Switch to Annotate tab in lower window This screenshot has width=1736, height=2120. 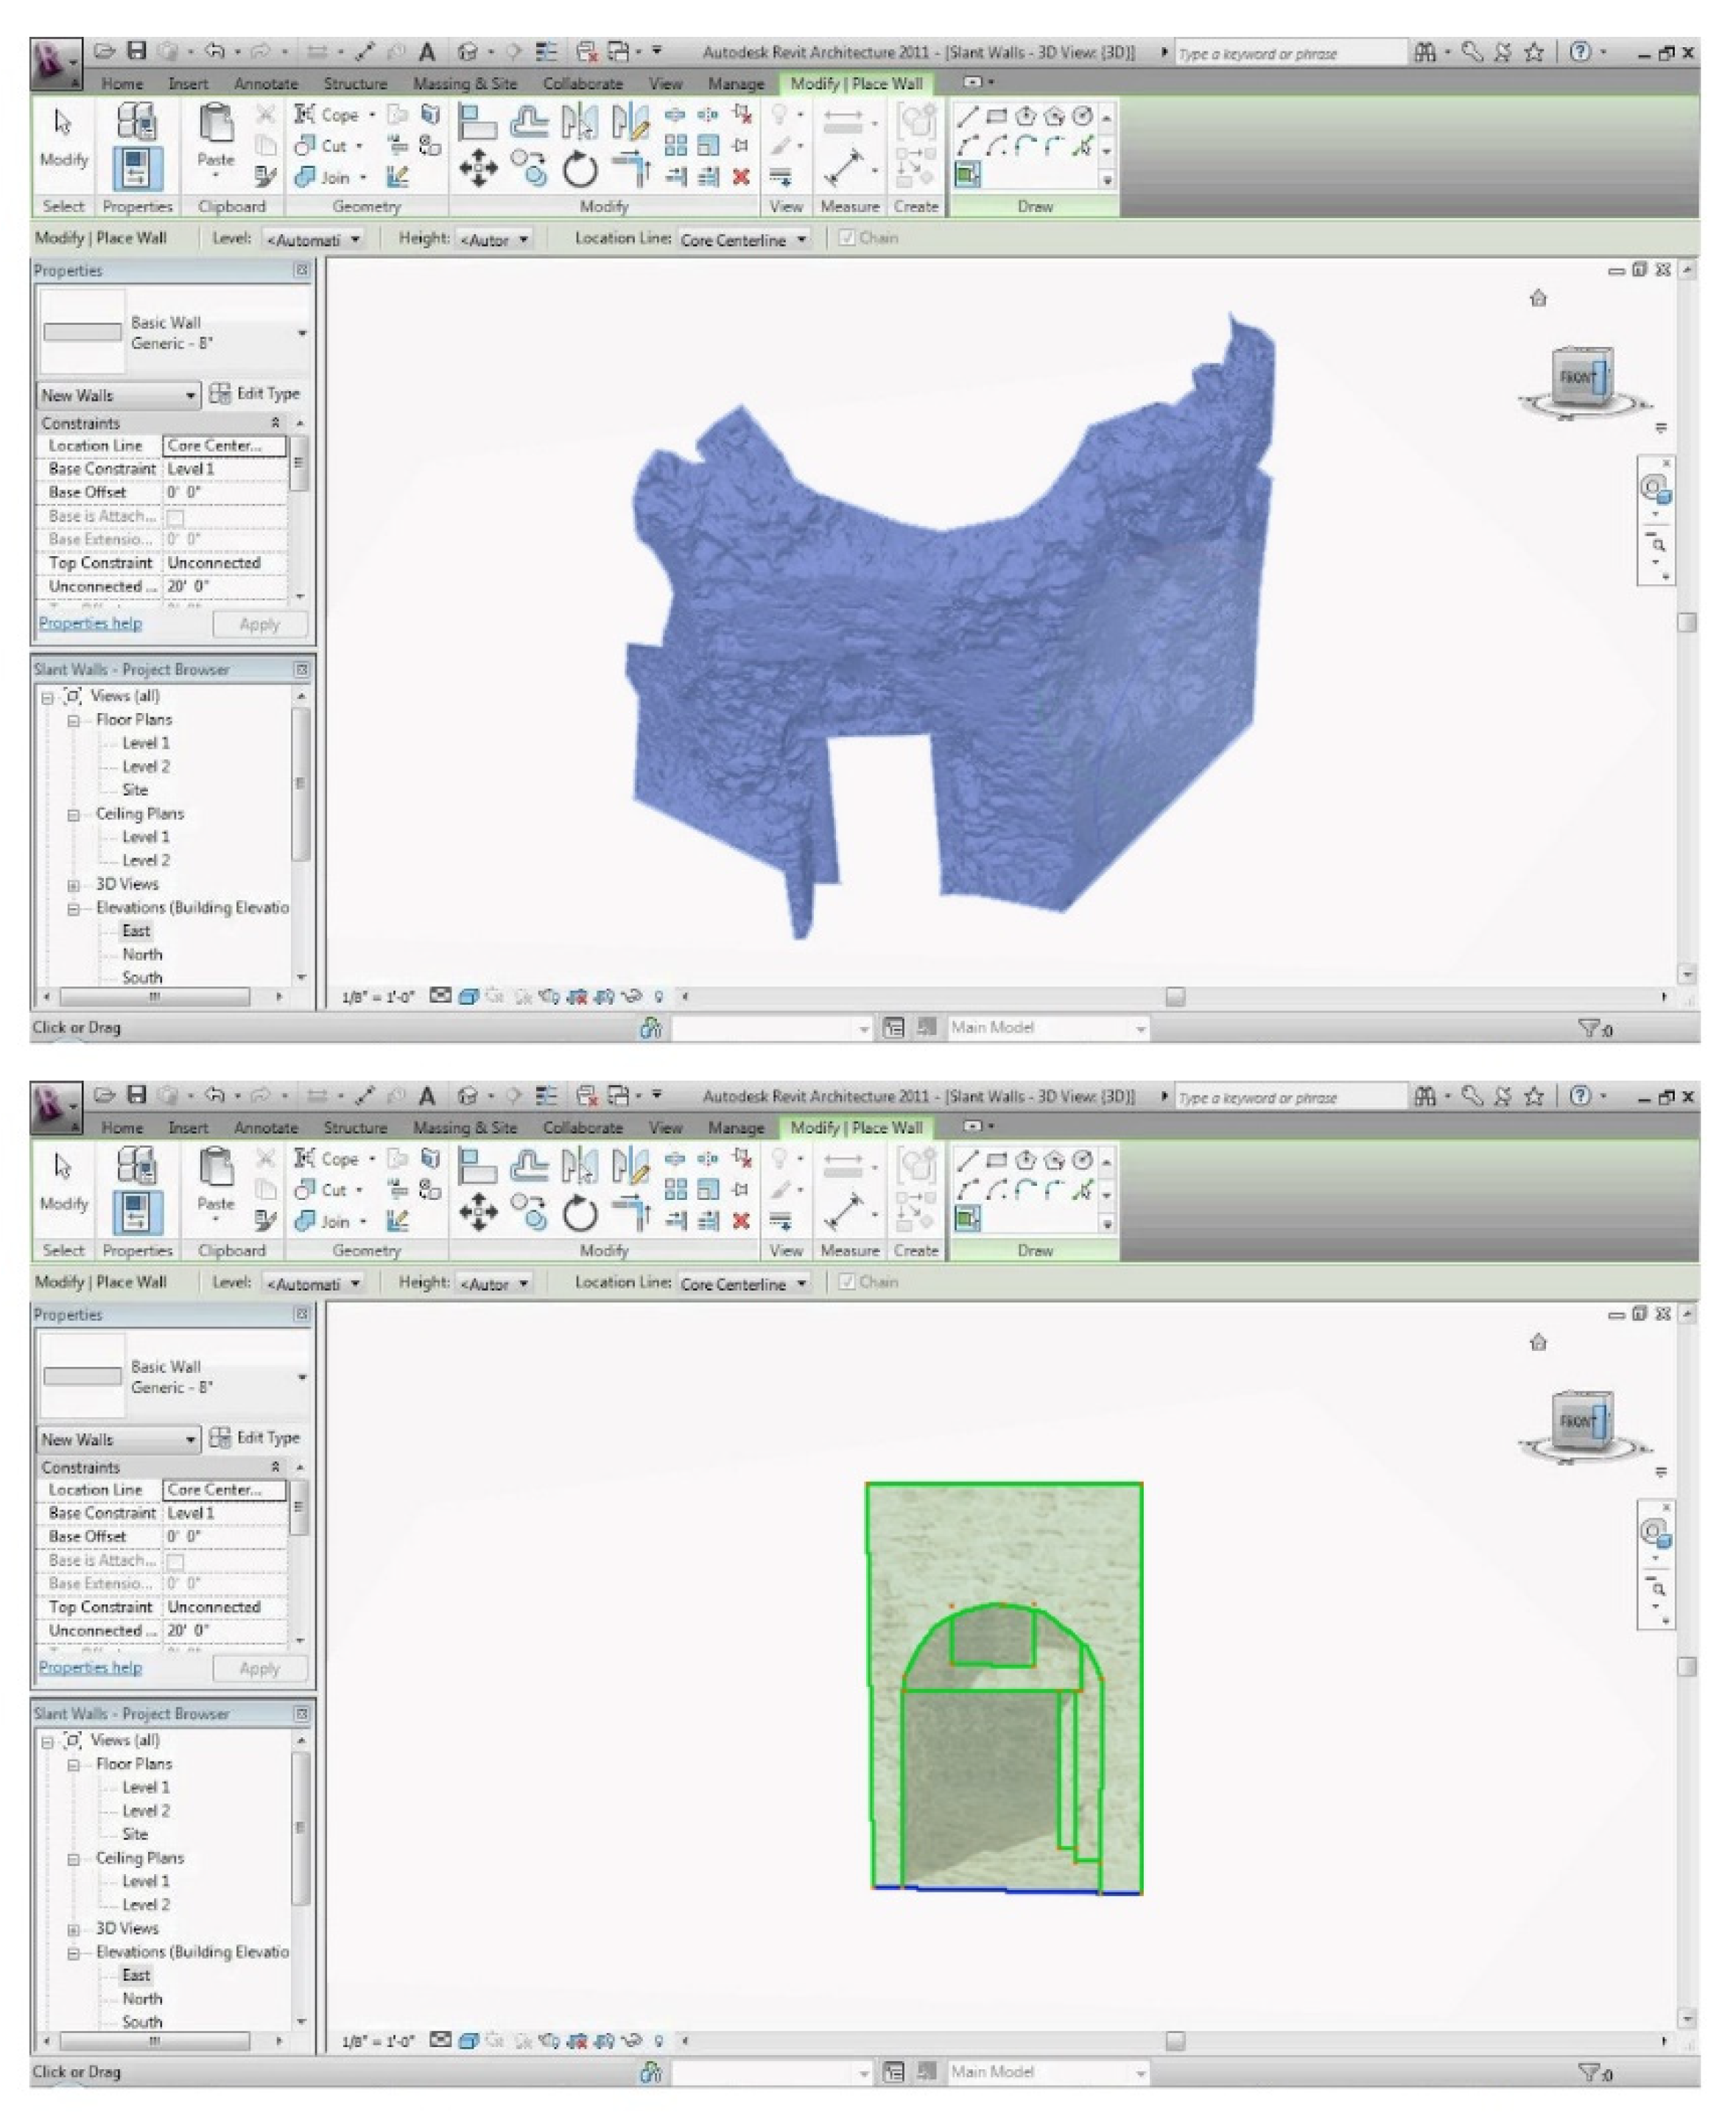coord(265,1128)
